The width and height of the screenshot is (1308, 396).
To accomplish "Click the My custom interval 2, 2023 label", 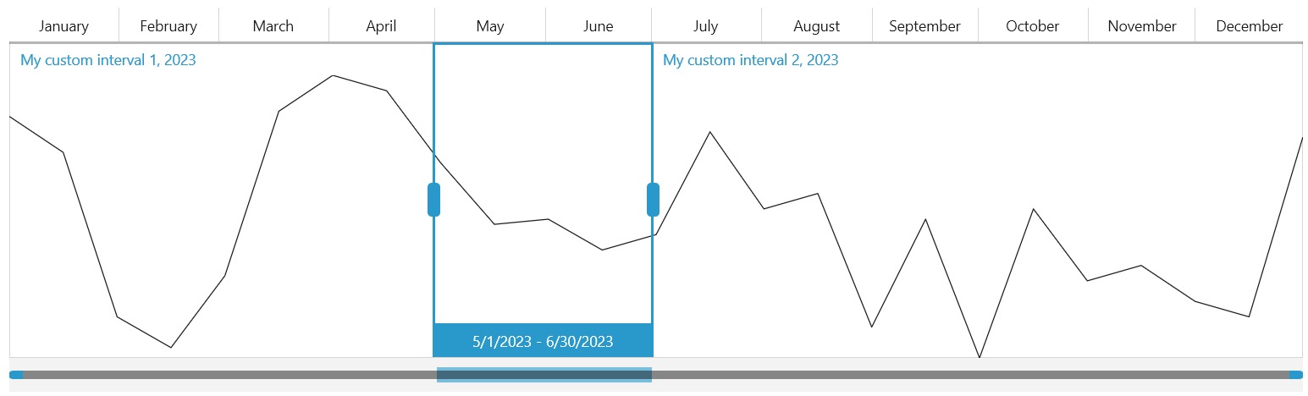I will (x=751, y=60).
